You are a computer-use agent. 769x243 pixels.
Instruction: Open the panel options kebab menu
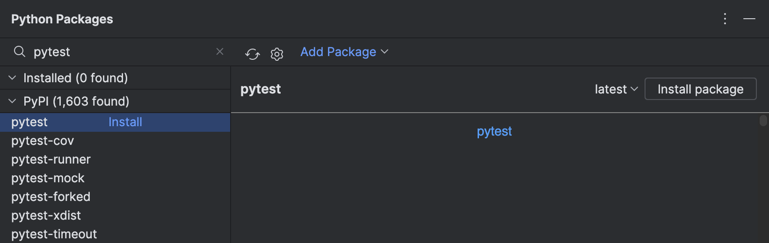click(x=725, y=19)
